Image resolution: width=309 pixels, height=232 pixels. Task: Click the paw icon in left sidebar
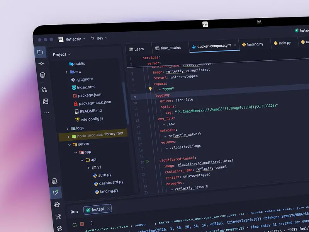tap(57, 205)
